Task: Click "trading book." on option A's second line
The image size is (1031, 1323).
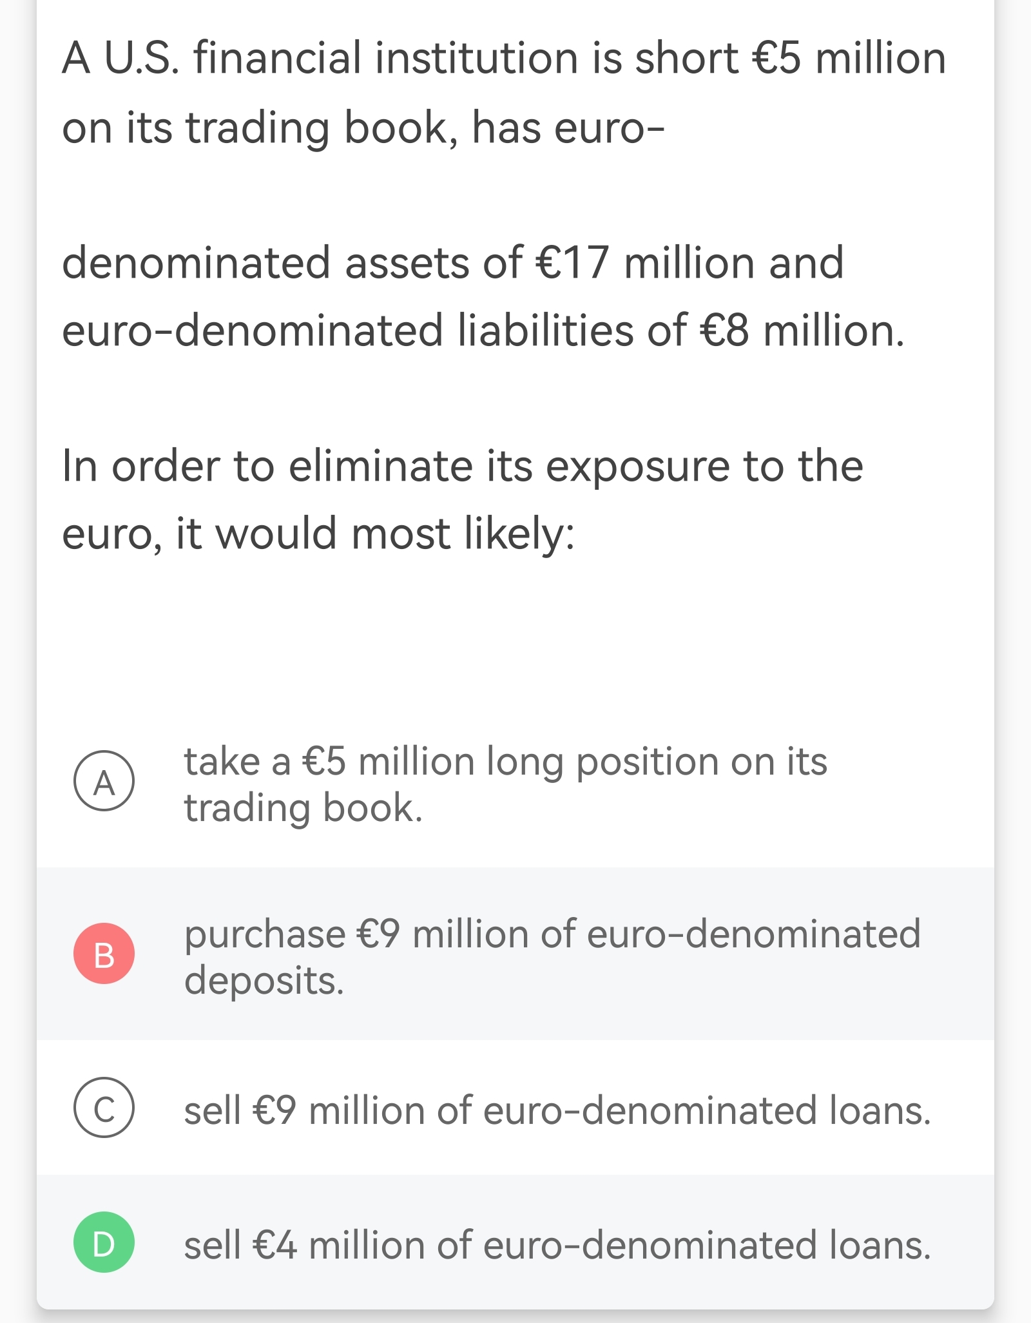Action: (303, 808)
